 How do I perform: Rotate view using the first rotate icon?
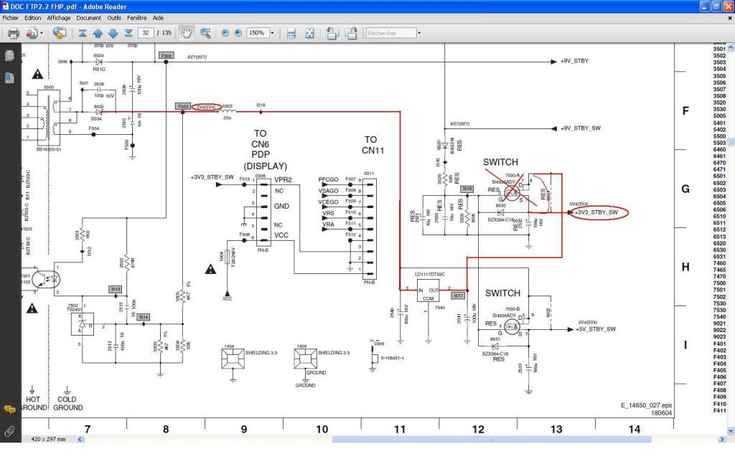click(332, 33)
